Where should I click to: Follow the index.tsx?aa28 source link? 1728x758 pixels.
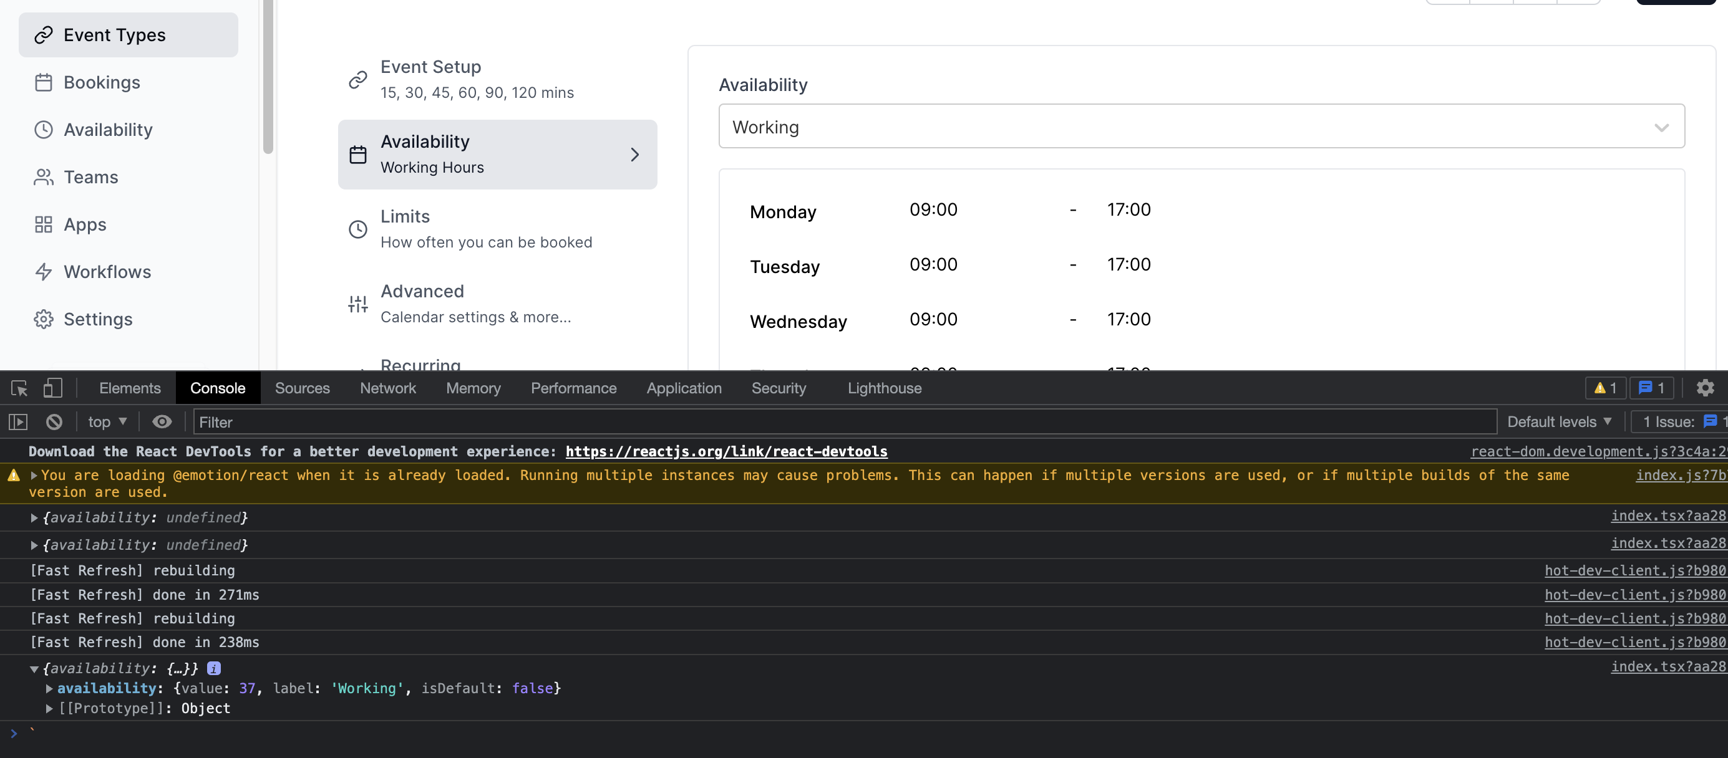[x=1667, y=516]
